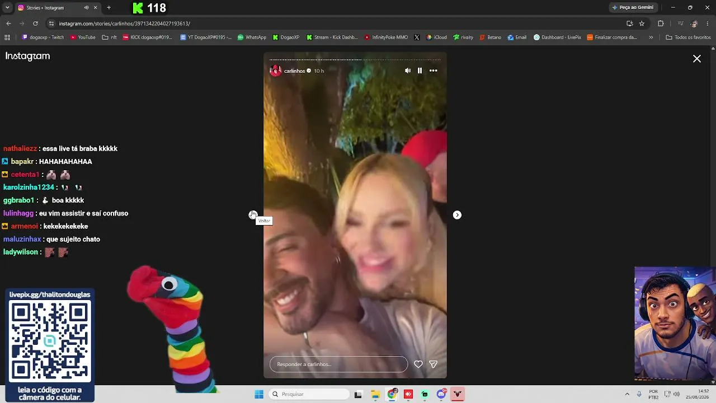Open the rivalry bookmark
716x403 pixels.
click(x=463, y=38)
